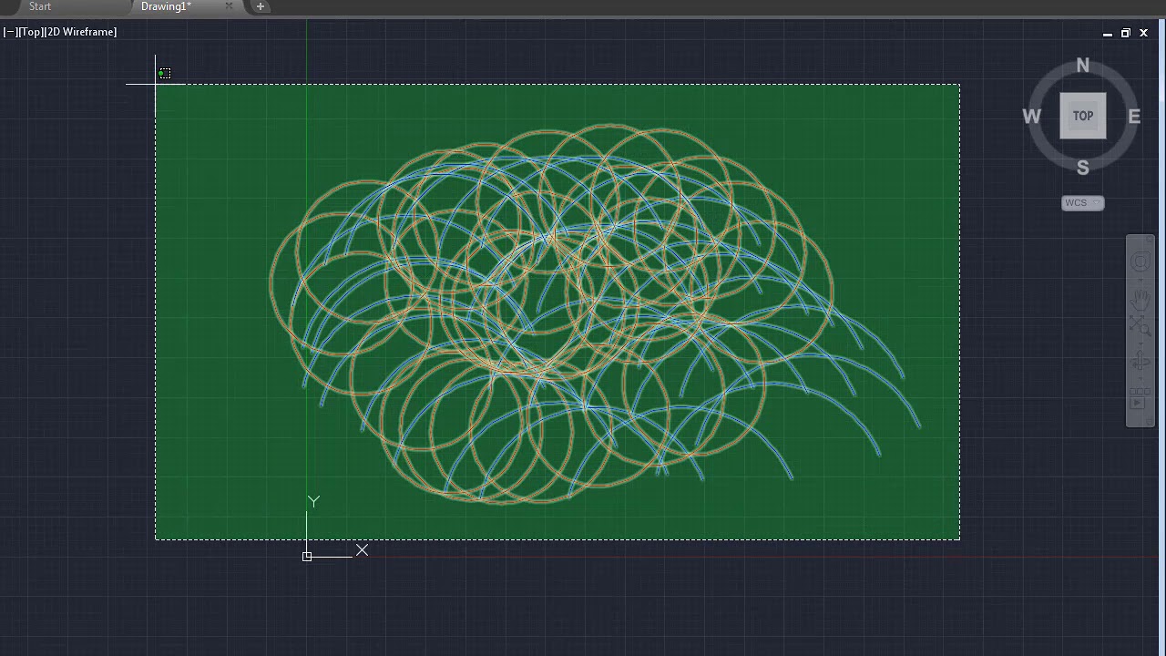The height and width of the screenshot is (656, 1166).
Task: Expand the Orbit tool options arrow
Action: (1140, 378)
